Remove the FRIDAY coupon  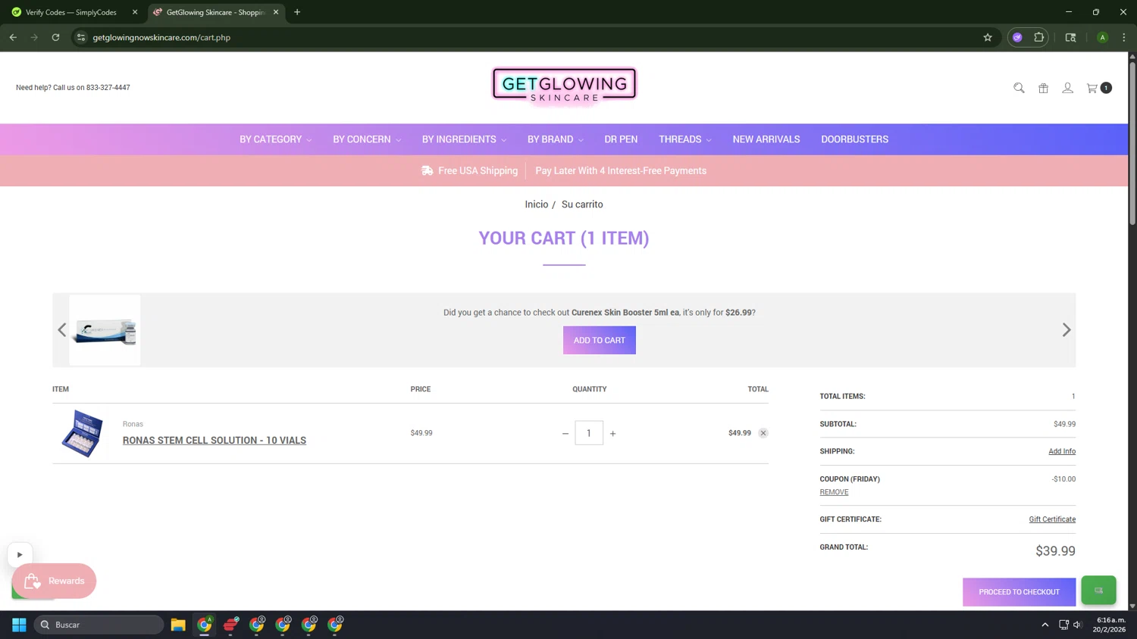(x=834, y=492)
